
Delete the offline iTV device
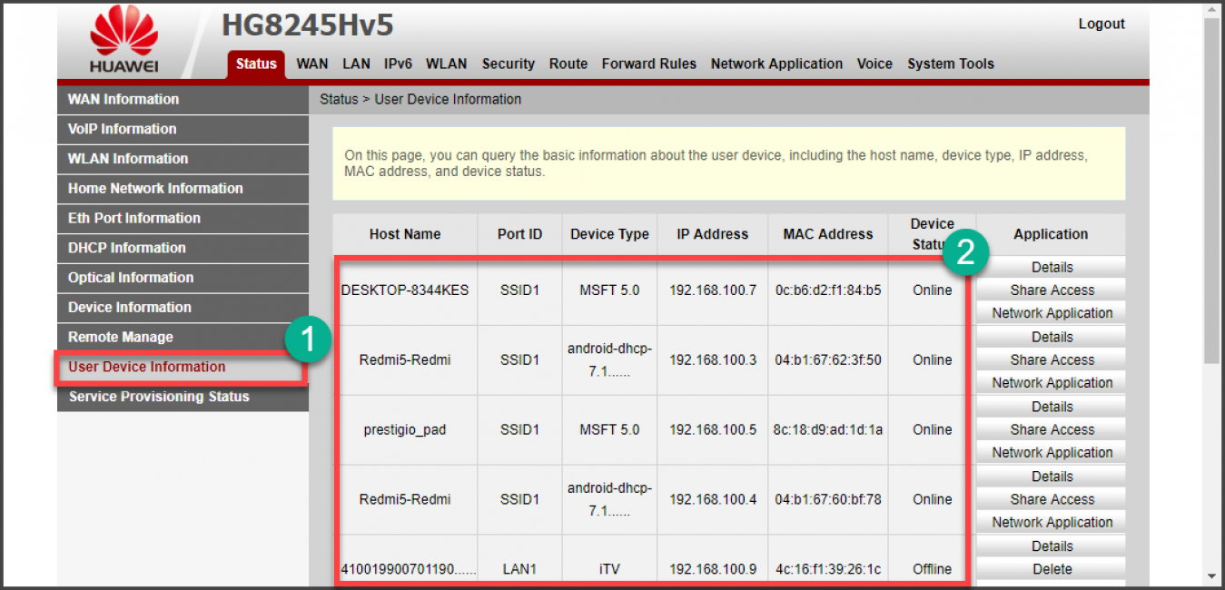pyautogui.click(x=1052, y=570)
